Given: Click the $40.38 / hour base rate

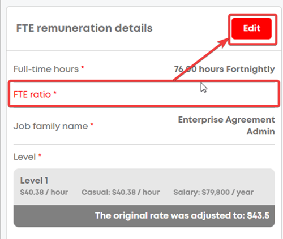Looking at the screenshot, I should pyautogui.click(x=44, y=192).
